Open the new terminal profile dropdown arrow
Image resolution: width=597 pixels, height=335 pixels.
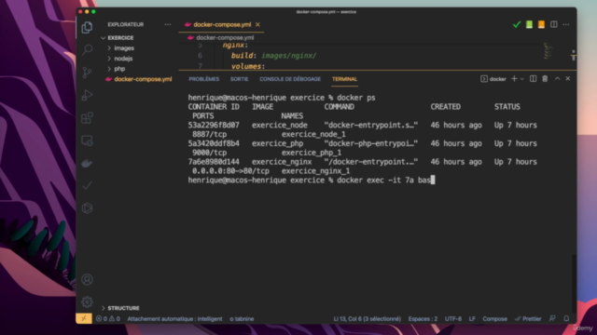pos(522,79)
